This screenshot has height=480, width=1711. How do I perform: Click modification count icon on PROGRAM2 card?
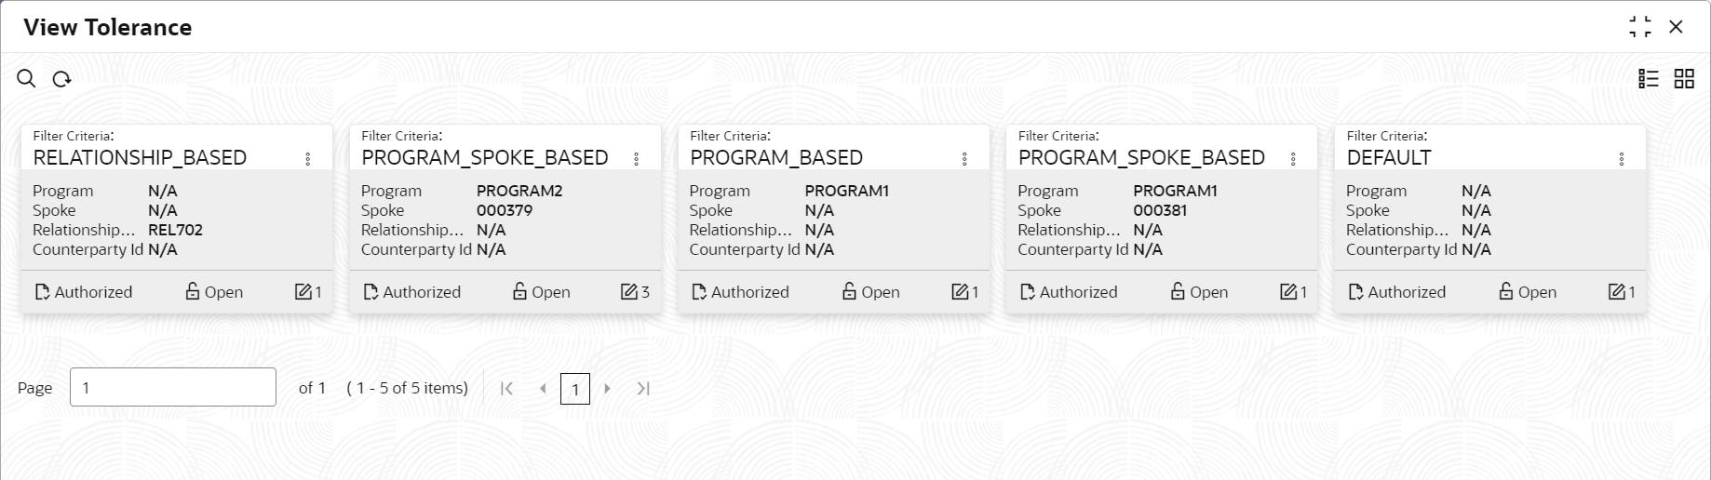click(x=629, y=292)
